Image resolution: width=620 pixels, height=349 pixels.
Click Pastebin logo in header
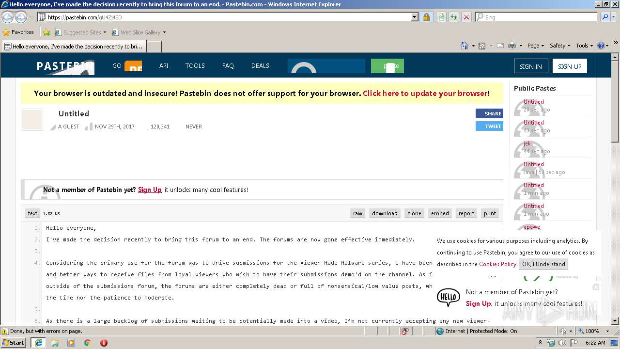(x=65, y=66)
